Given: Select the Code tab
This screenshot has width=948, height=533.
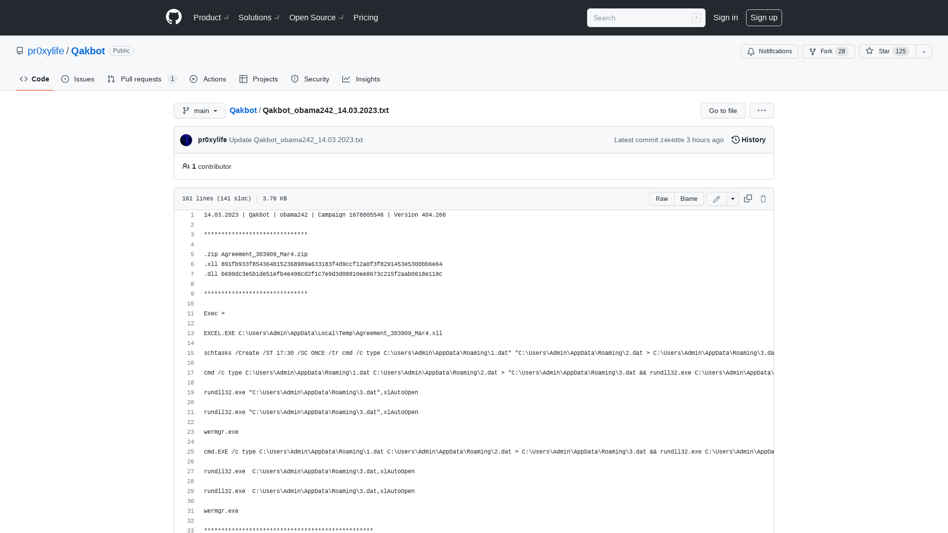Looking at the screenshot, I should [34, 79].
